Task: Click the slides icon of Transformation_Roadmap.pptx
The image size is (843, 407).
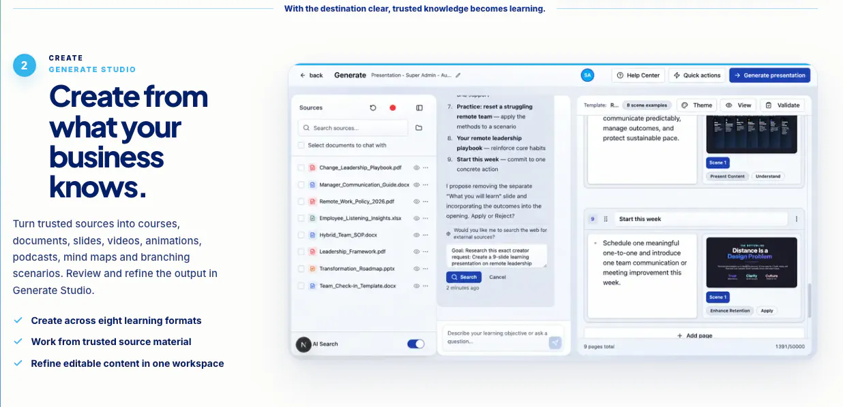Action: pos(312,269)
